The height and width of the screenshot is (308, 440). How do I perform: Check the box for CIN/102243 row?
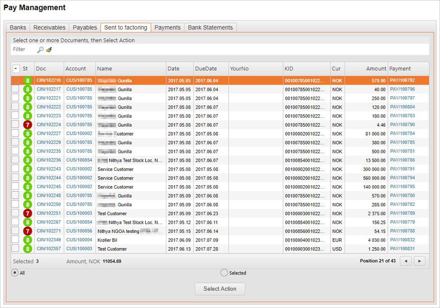coord(15,169)
